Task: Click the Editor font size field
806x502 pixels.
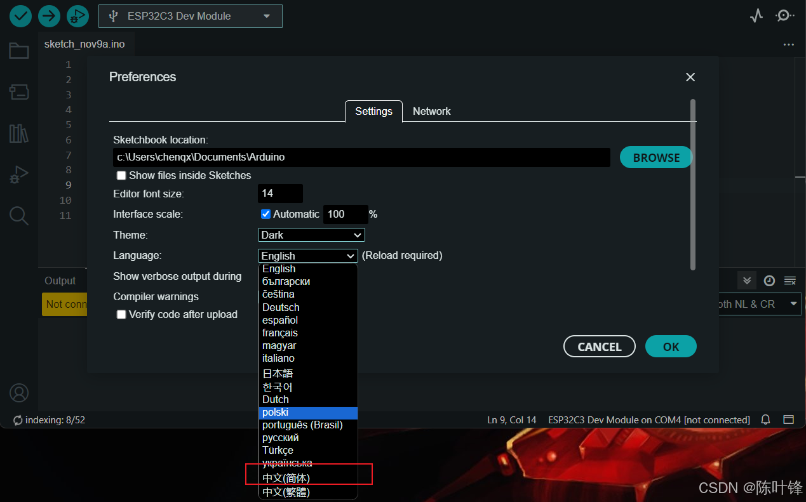Action: coord(280,194)
